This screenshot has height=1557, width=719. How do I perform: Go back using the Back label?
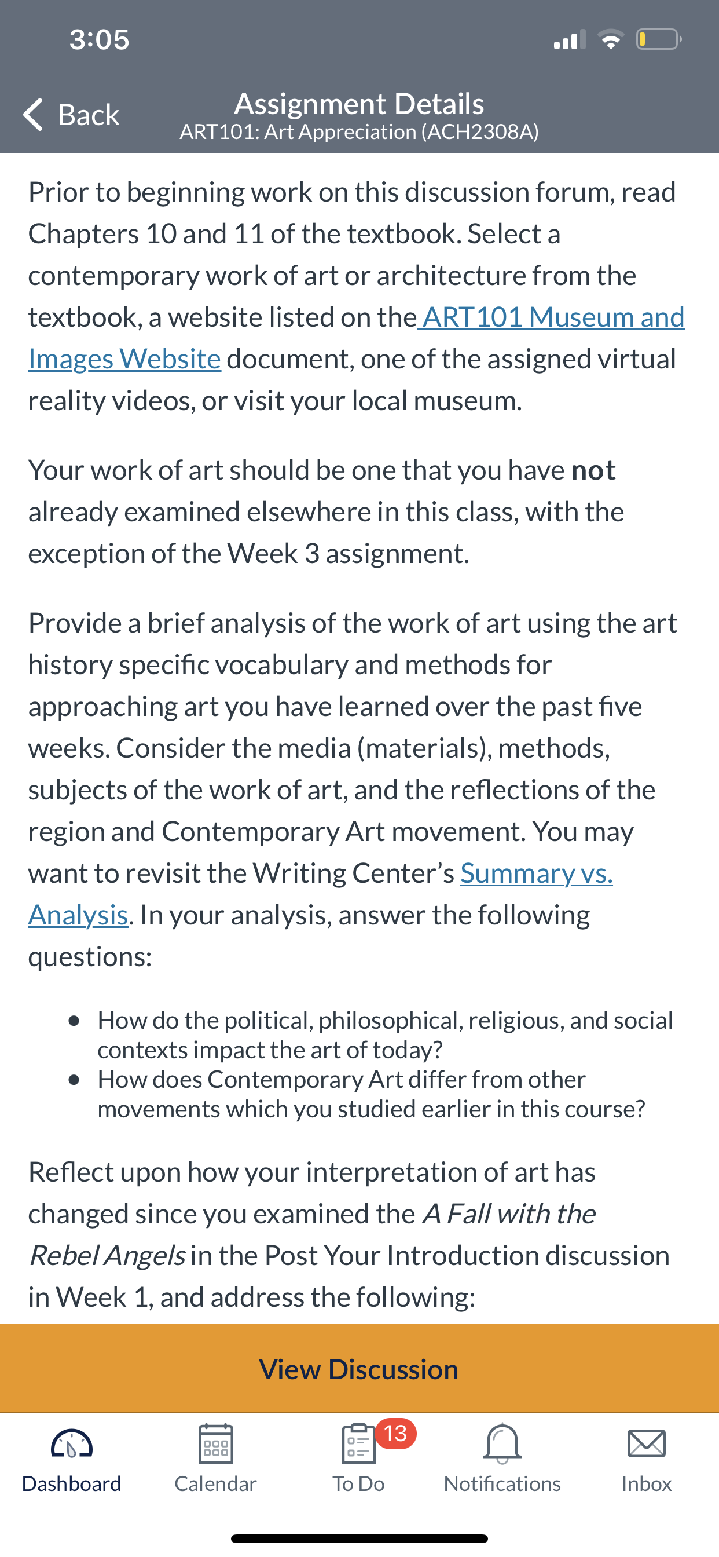click(x=88, y=114)
